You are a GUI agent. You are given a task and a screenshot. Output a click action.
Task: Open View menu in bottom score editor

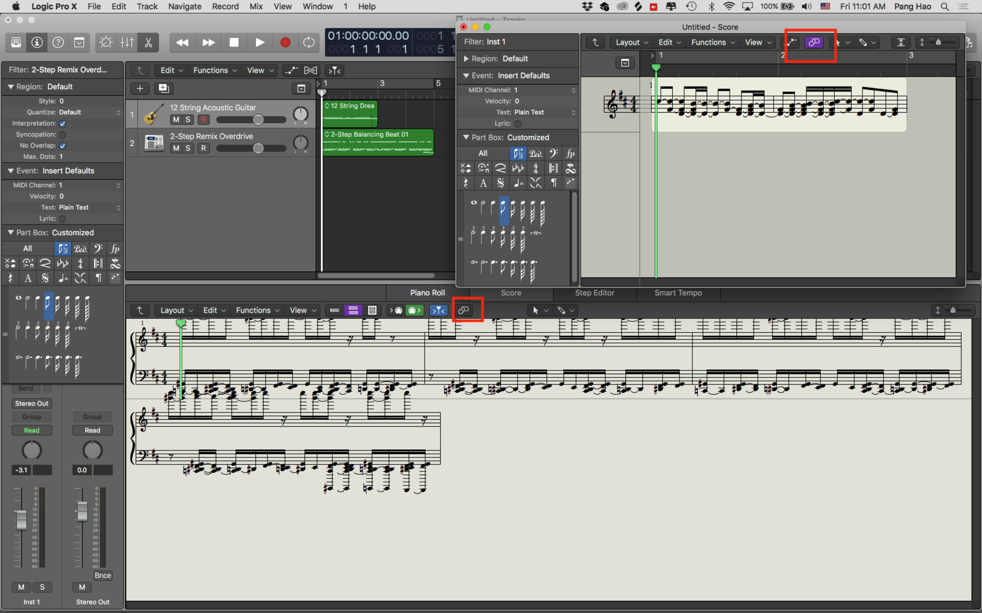click(x=302, y=310)
